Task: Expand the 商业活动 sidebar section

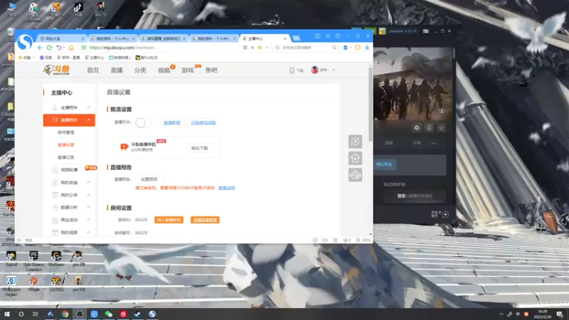Action: (88, 220)
